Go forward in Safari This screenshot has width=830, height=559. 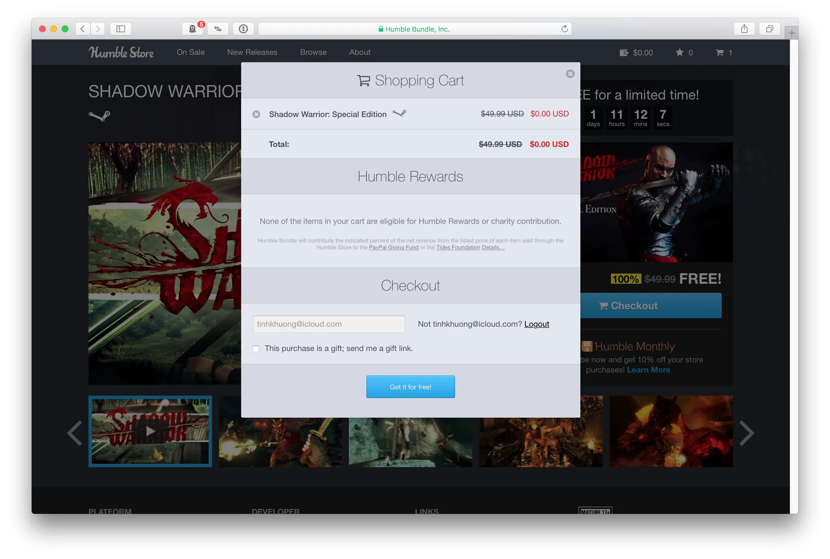click(x=98, y=29)
